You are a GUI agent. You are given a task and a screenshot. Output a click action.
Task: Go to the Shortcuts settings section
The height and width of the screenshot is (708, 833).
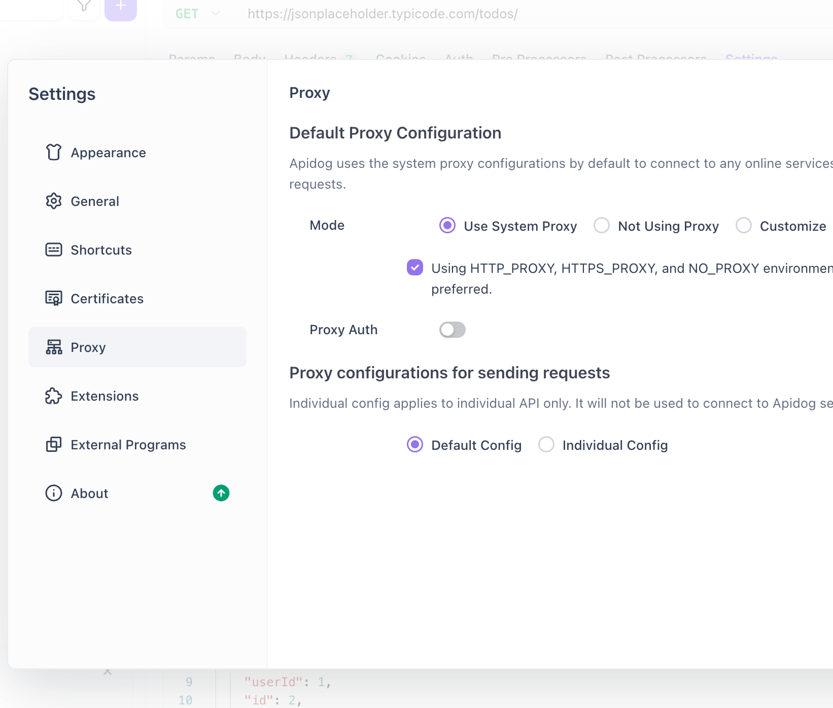click(101, 250)
